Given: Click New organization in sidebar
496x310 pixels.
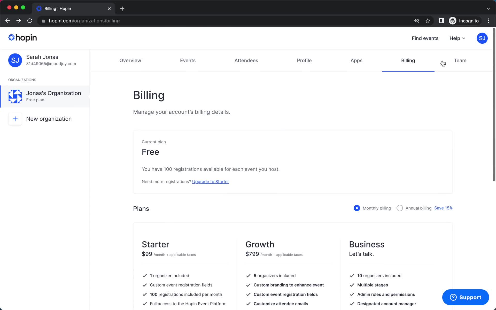Looking at the screenshot, I should (49, 119).
